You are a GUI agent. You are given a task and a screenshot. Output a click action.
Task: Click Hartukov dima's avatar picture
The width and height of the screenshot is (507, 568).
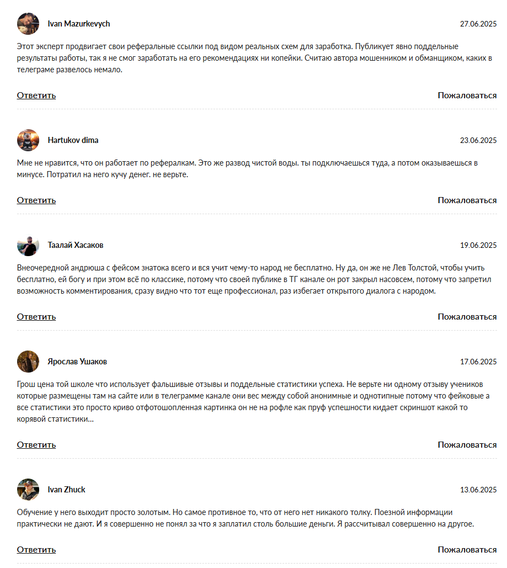[28, 140]
